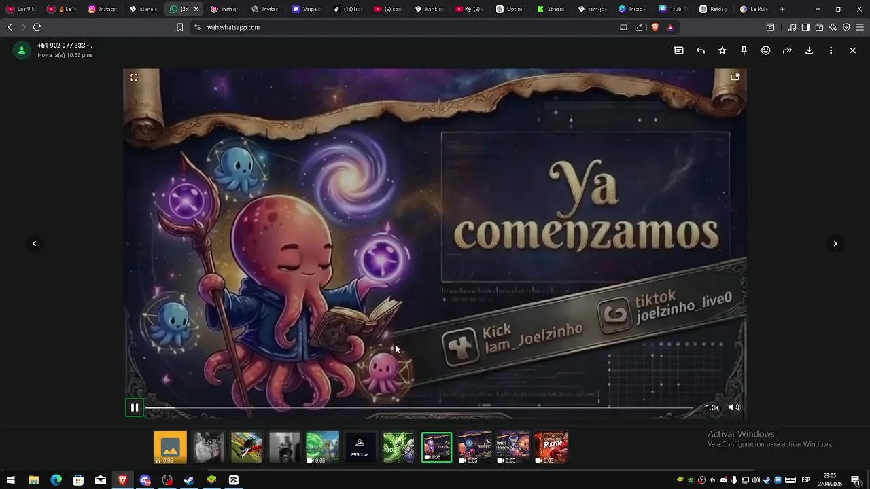The image size is (870, 489).
Task: Open the grayscale sitting person thumbnail
Action: coord(284,448)
